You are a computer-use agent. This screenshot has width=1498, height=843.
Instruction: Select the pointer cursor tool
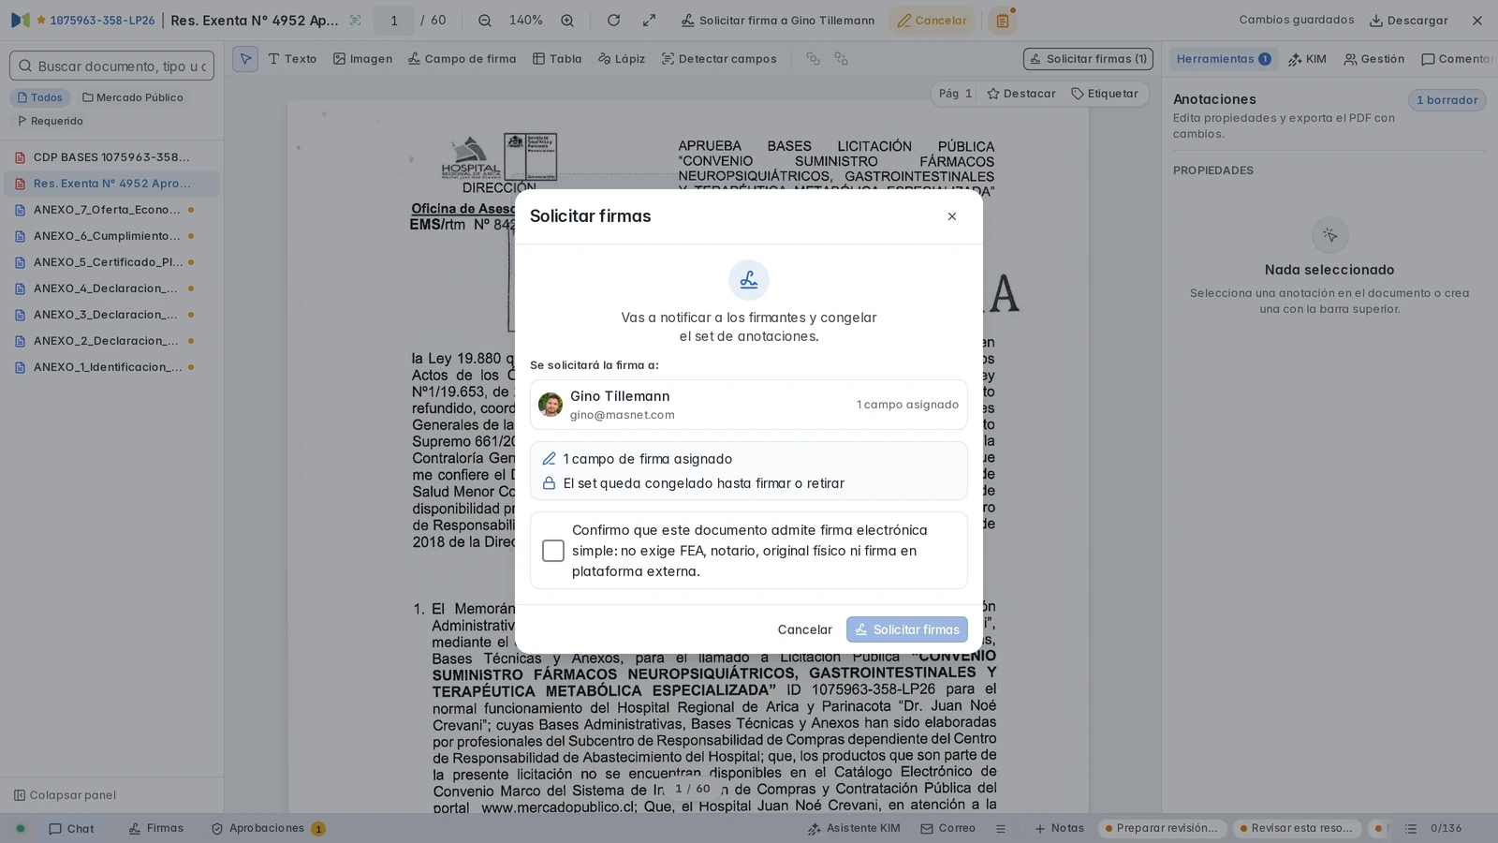pyautogui.click(x=245, y=59)
